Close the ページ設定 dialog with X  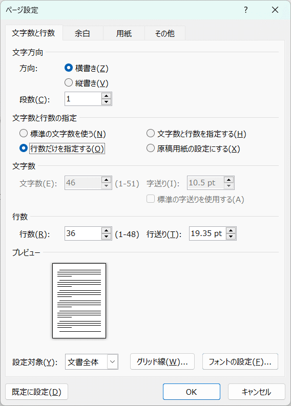[x=275, y=10]
